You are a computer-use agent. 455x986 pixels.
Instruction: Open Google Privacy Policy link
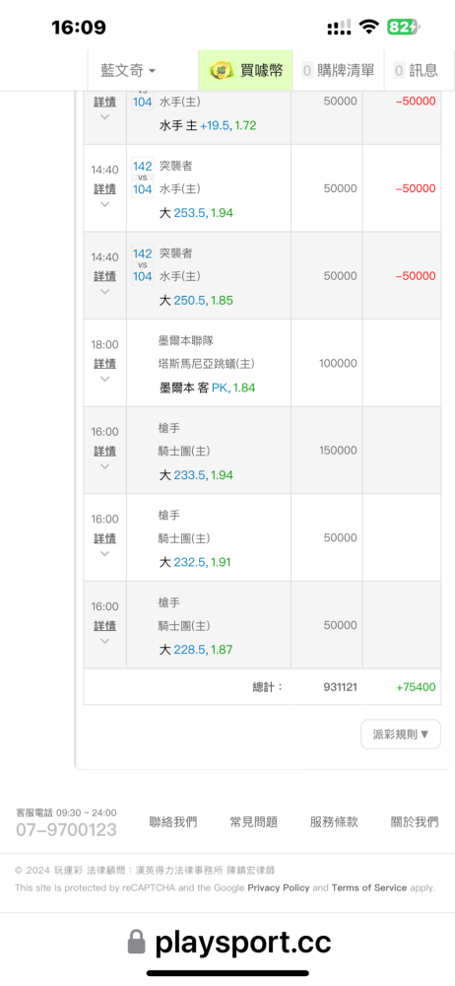(x=279, y=888)
